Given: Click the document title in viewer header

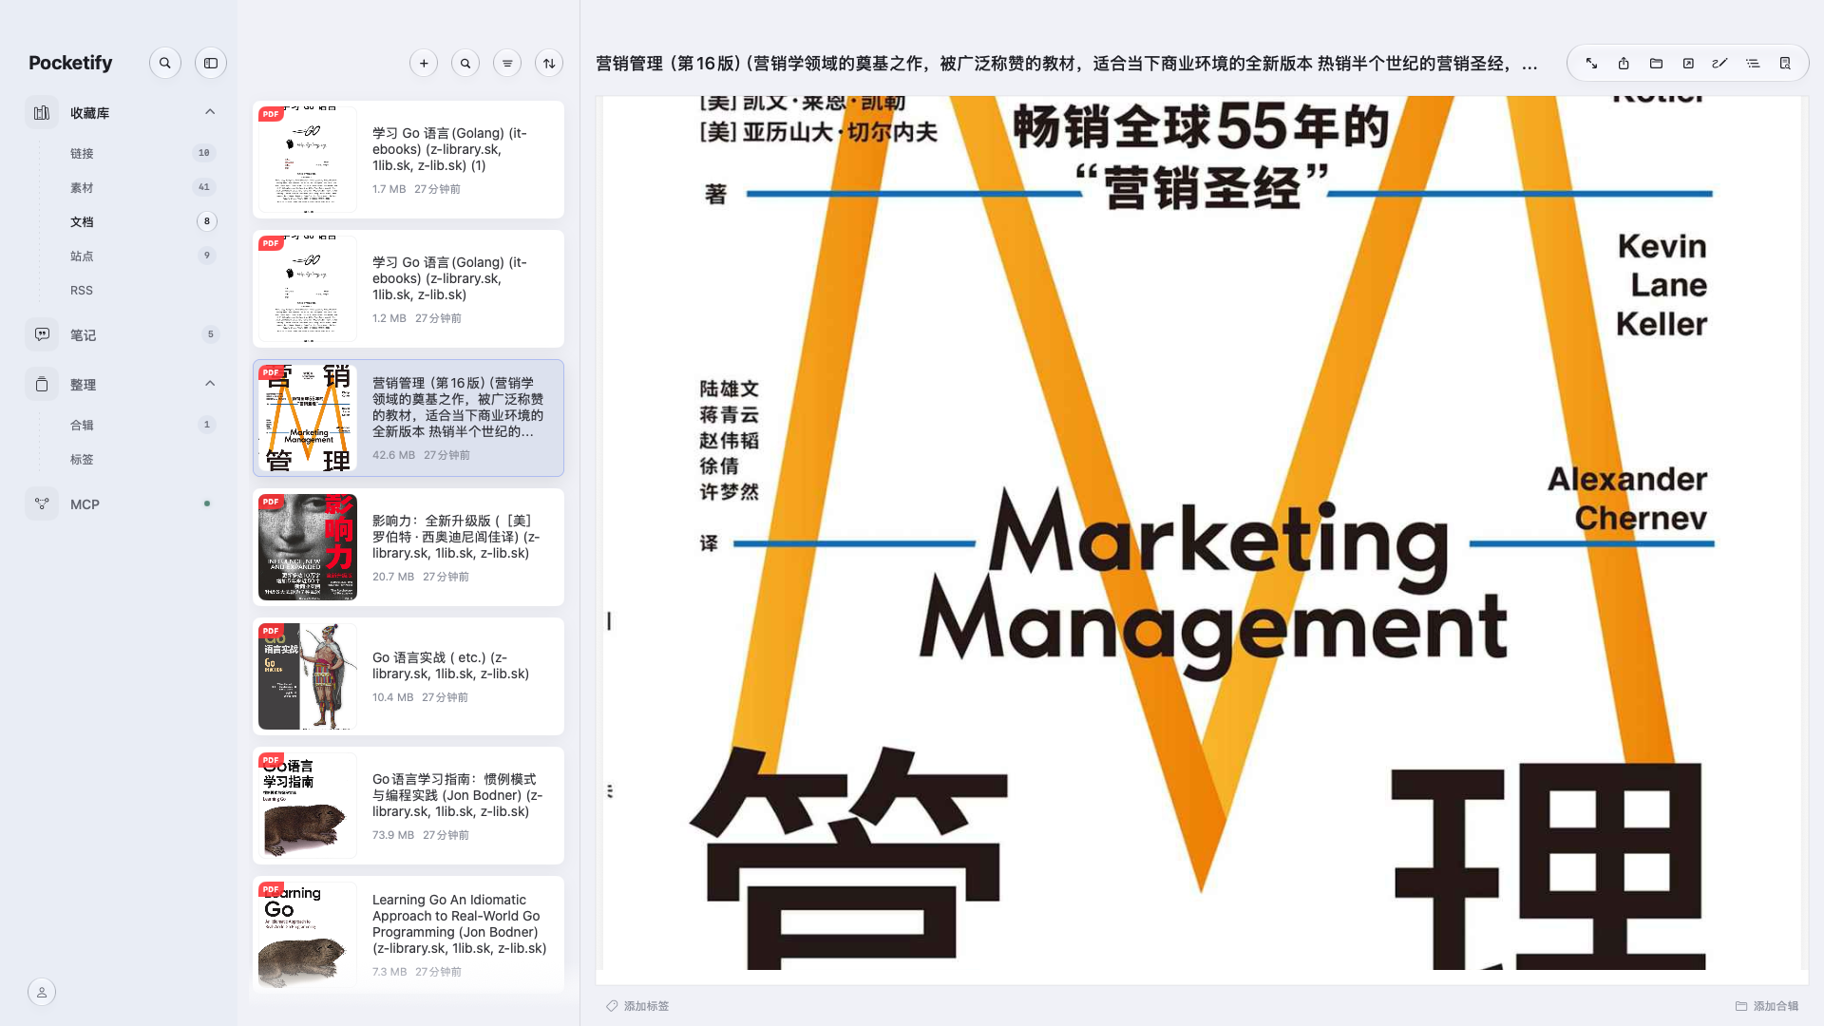Looking at the screenshot, I should point(1066,64).
